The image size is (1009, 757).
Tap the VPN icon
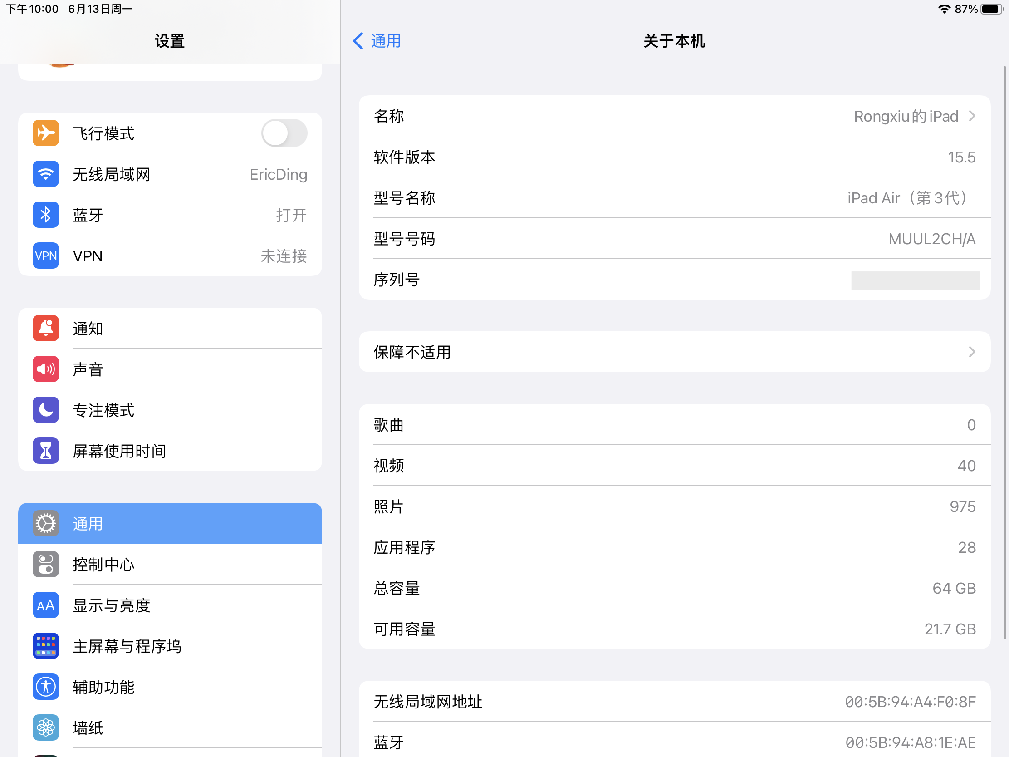[46, 256]
